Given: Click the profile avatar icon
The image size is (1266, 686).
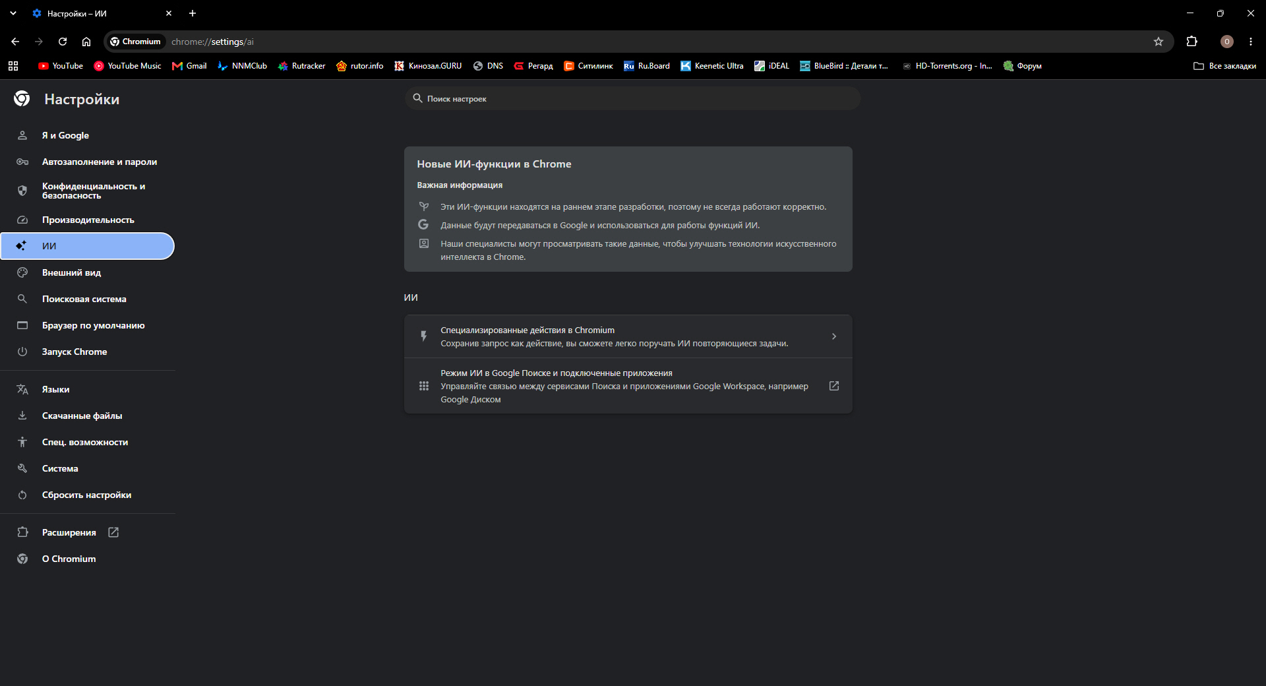Looking at the screenshot, I should (1226, 42).
